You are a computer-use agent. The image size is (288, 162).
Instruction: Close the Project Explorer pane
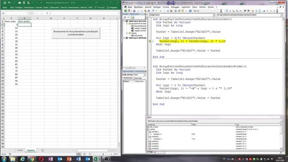pyautogui.click(x=145, y=14)
